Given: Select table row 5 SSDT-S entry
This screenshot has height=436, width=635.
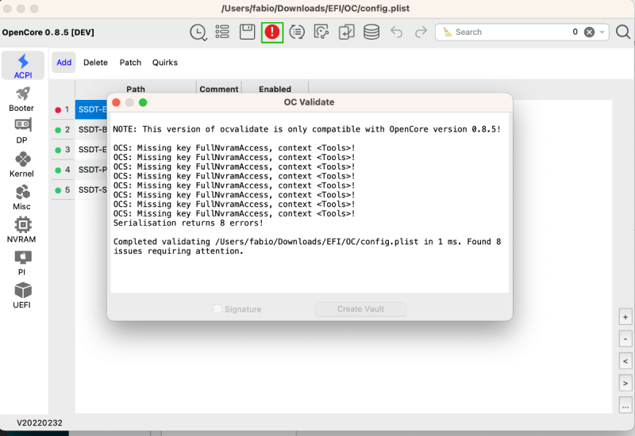Looking at the screenshot, I should (x=79, y=189).
